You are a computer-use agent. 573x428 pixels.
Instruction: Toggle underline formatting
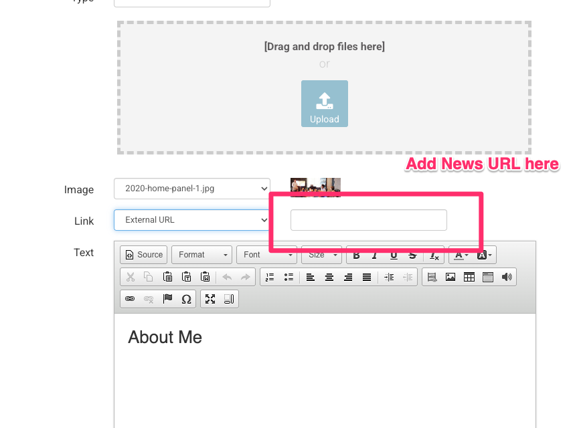pos(394,255)
